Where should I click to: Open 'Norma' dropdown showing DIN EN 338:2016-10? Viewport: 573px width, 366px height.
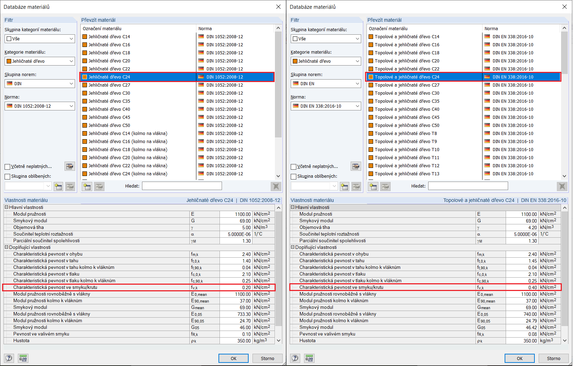[x=326, y=106]
